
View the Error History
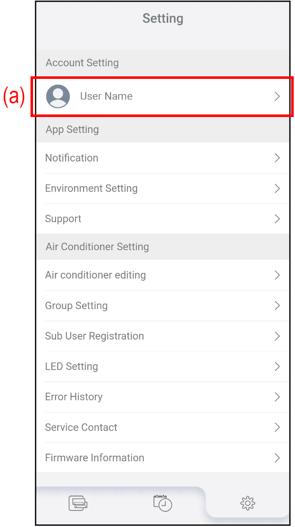coord(74,397)
